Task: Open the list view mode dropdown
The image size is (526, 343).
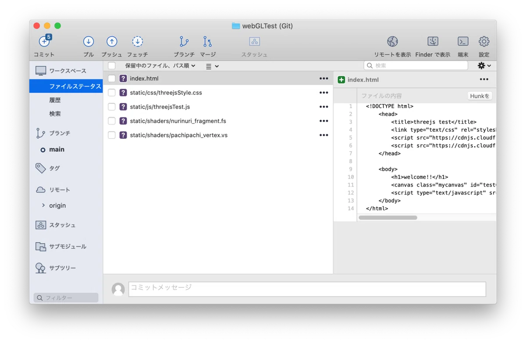Action: (x=212, y=66)
